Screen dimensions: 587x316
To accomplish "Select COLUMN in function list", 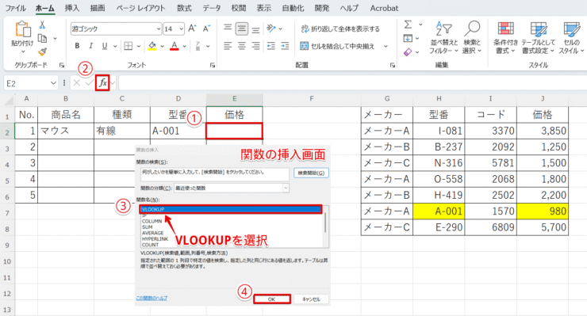I will (x=152, y=221).
